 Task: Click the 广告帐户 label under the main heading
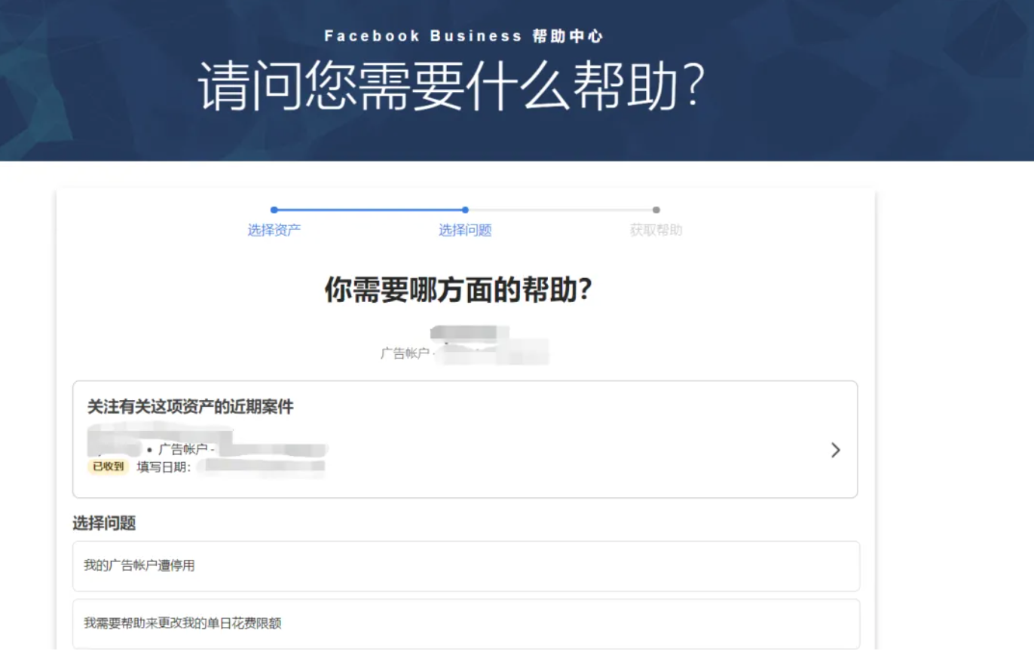point(405,353)
